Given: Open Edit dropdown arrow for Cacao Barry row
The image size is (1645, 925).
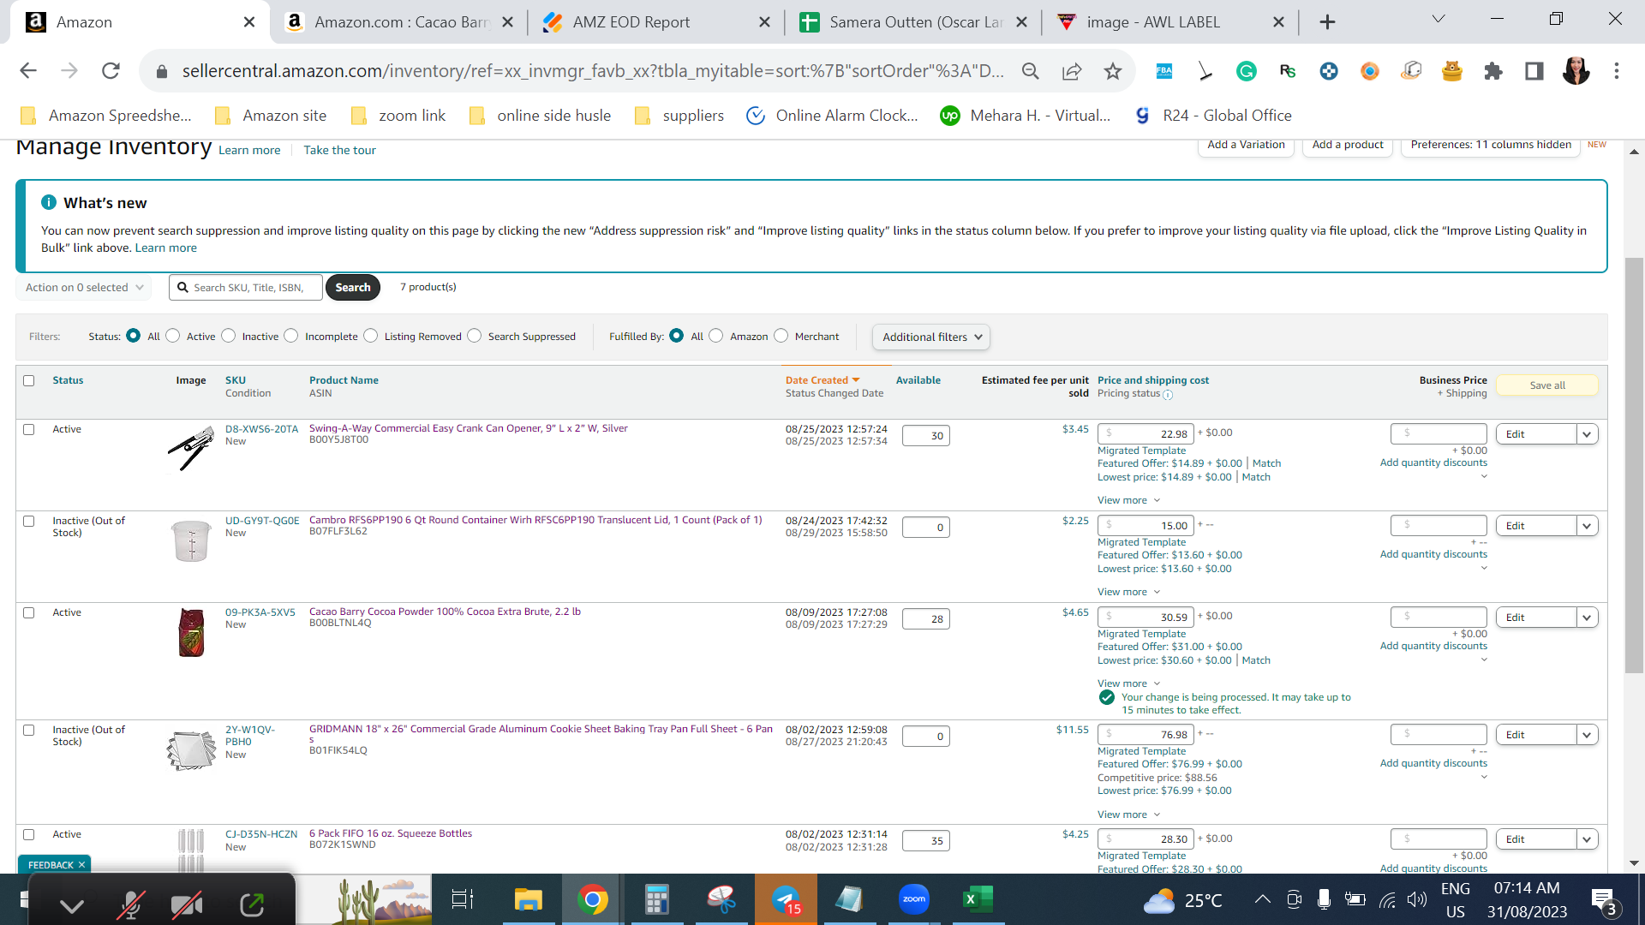Looking at the screenshot, I should (x=1587, y=618).
